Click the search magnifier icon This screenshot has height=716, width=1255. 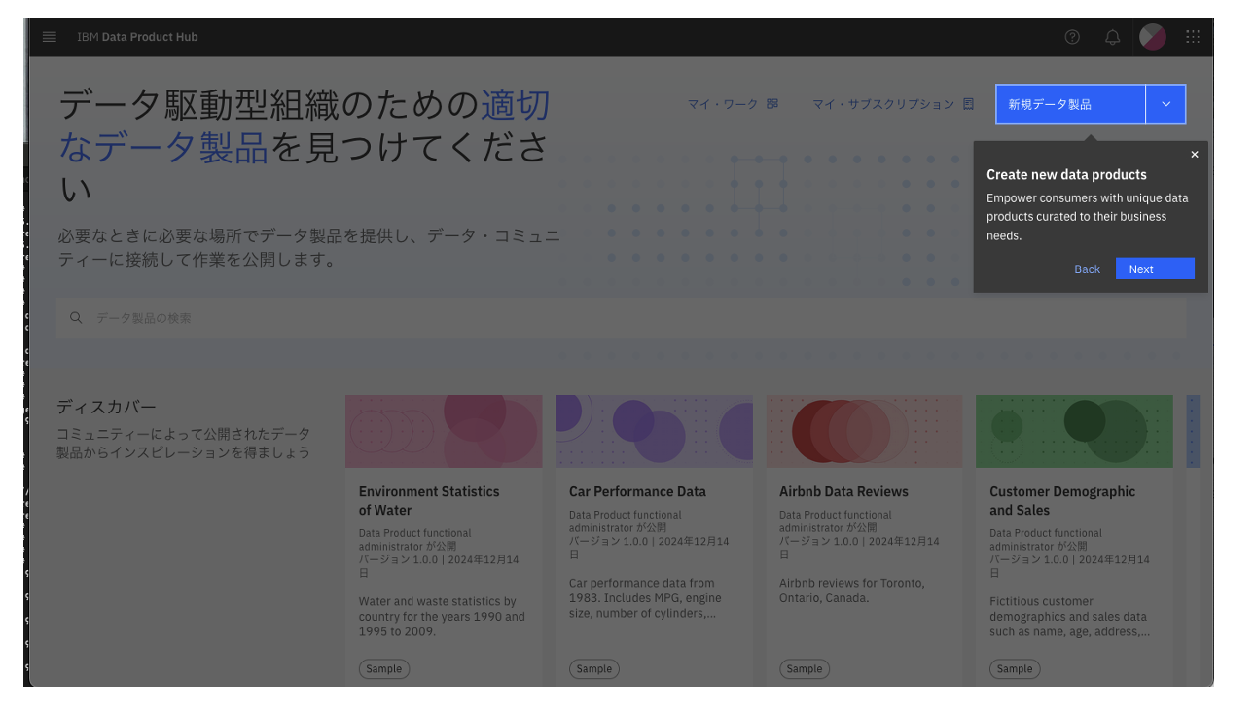tap(76, 317)
